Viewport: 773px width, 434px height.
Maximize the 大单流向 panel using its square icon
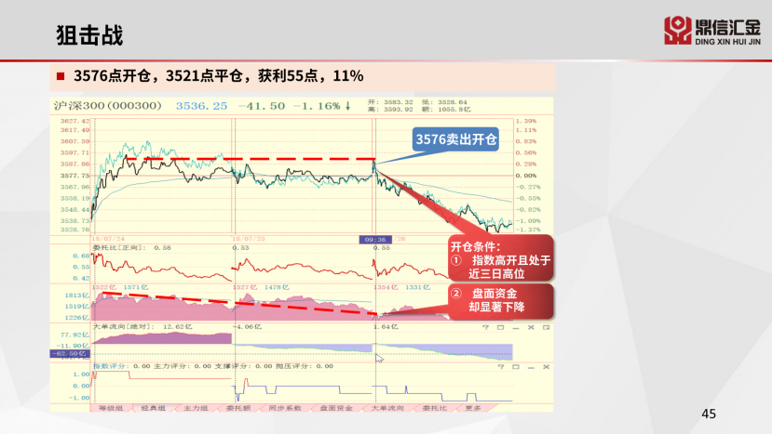(x=500, y=327)
